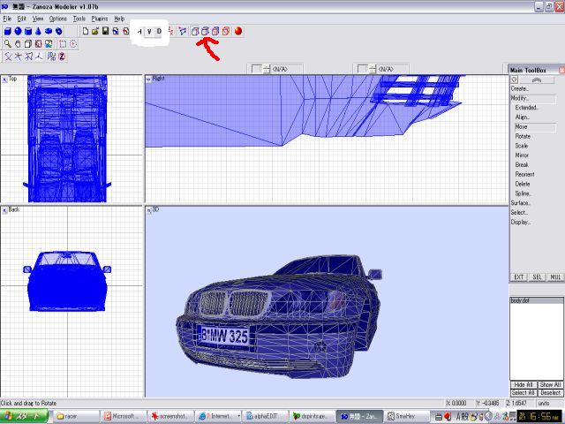565x424 pixels.
Task: Toggle the MUL mode button
Action: click(x=554, y=277)
